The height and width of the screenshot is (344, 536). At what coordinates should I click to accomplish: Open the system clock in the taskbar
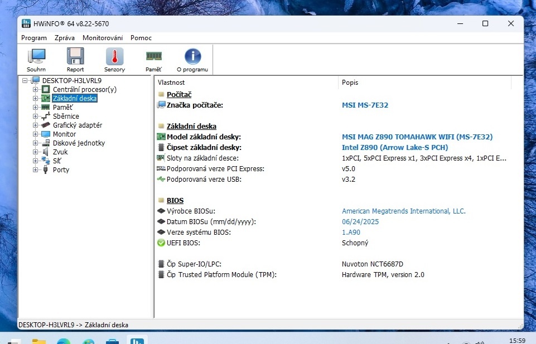[x=518, y=339]
